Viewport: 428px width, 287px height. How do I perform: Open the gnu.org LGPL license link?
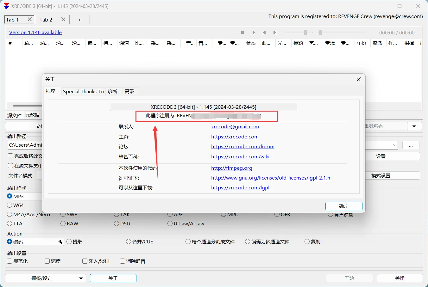coord(271,178)
